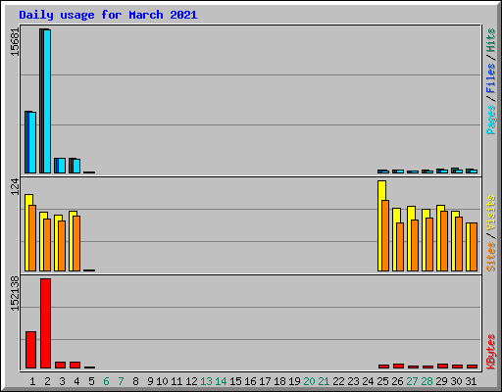Click the Hits legend label

coord(491,40)
